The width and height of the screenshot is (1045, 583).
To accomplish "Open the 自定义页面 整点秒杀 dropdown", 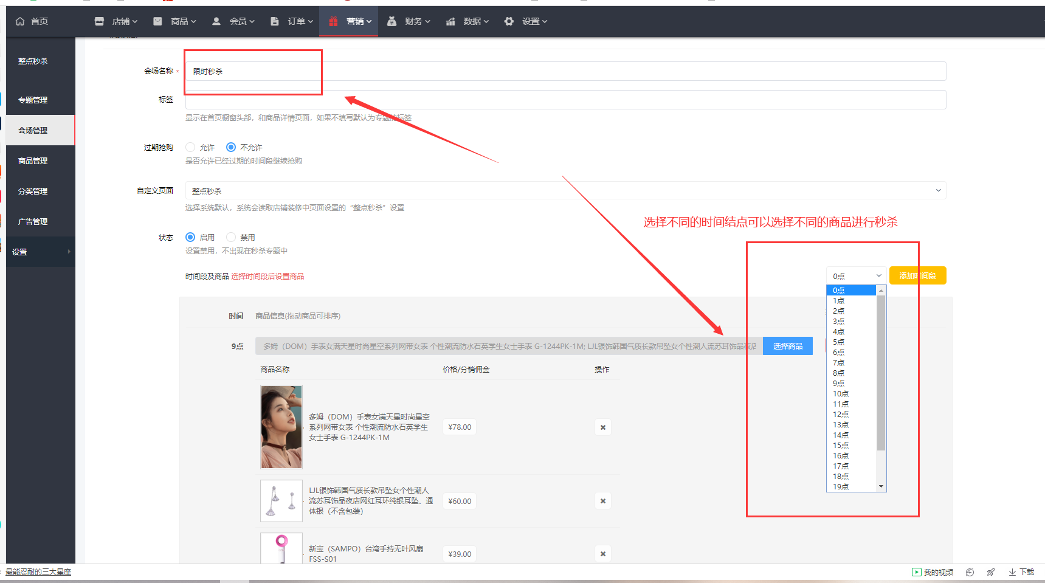I will [x=565, y=190].
